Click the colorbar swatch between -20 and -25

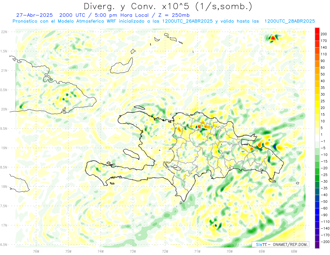[317, 171]
